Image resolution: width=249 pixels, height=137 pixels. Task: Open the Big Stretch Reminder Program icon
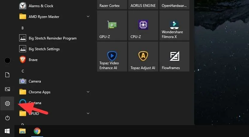pos(23,38)
